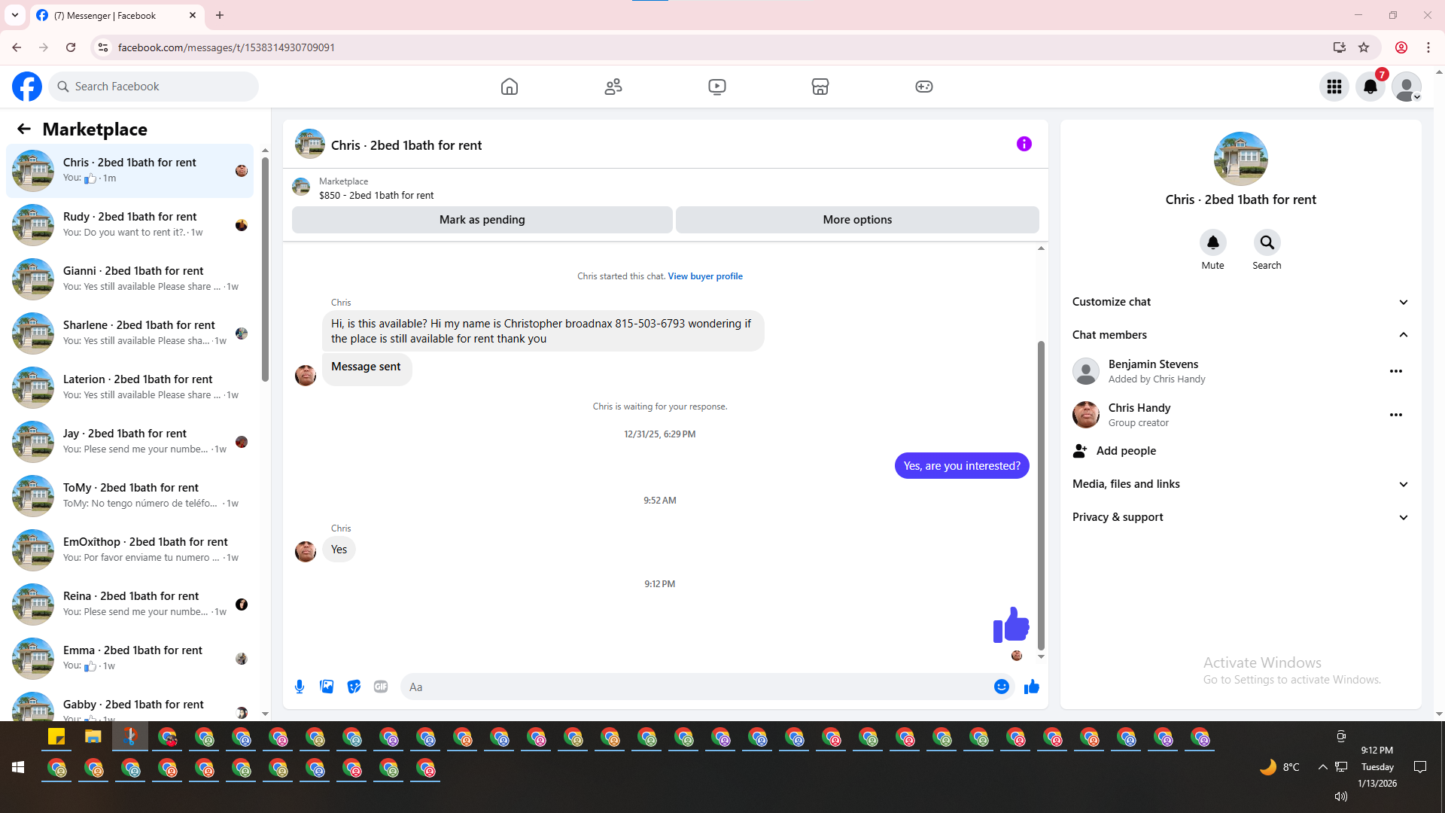The height and width of the screenshot is (813, 1445).
Task: Search in conversation magnifier icon
Action: pos(1267,242)
